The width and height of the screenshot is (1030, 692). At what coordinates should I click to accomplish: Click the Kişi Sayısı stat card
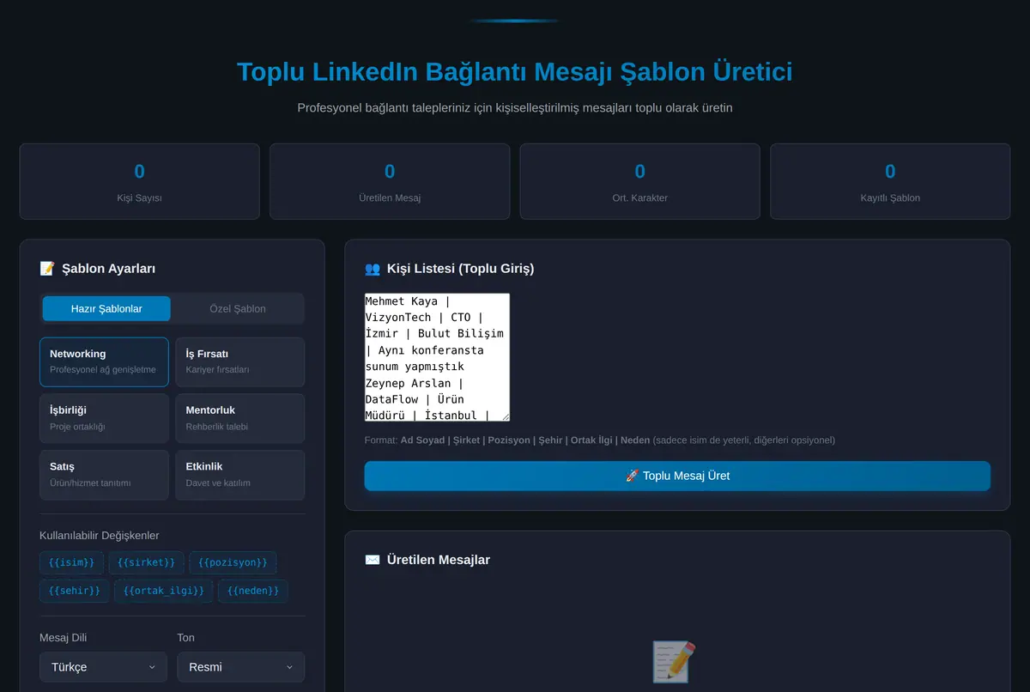(140, 181)
